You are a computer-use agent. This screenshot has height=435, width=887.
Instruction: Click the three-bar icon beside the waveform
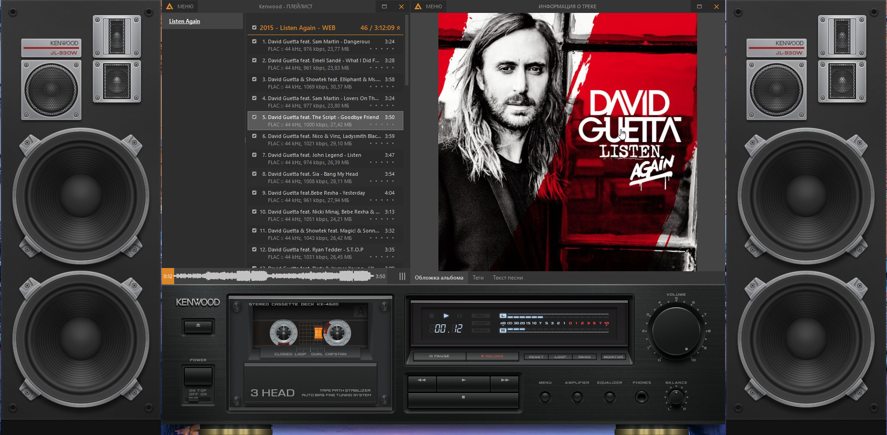[x=402, y=276]
